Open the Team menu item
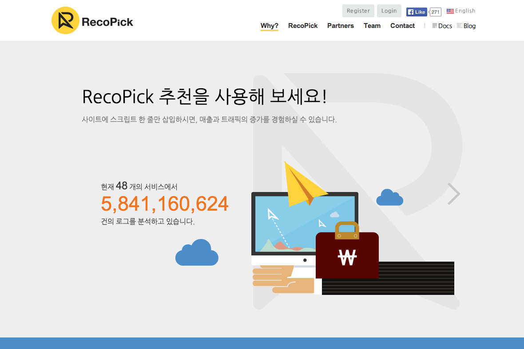Viewport: 524px width, 349px height. 372,26
